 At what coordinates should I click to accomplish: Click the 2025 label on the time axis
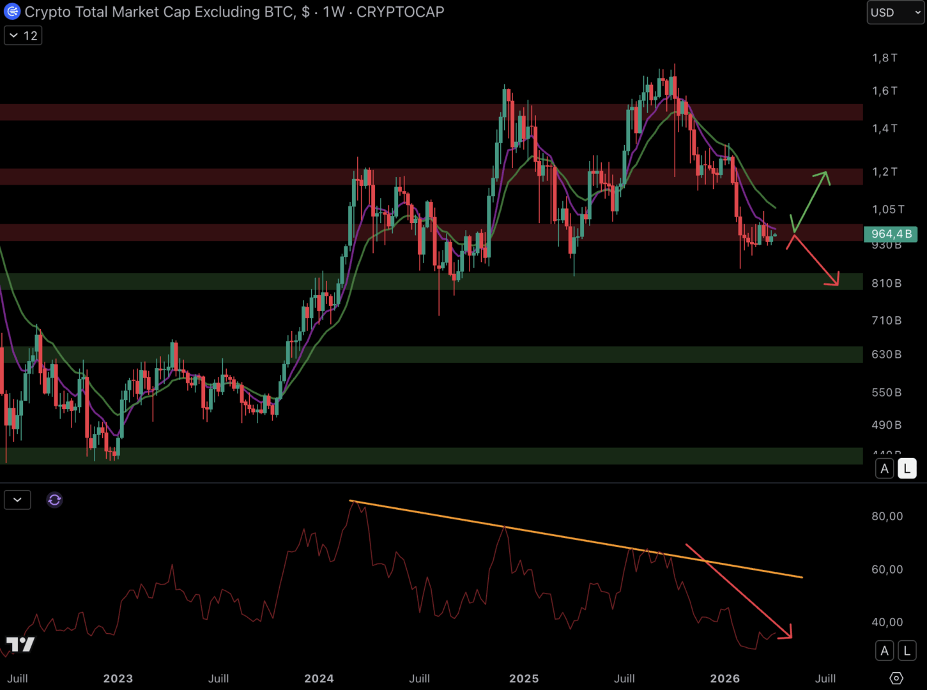(523, 678)
